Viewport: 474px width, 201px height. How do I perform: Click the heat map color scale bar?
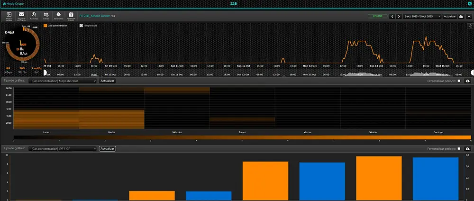click(242, 137)
